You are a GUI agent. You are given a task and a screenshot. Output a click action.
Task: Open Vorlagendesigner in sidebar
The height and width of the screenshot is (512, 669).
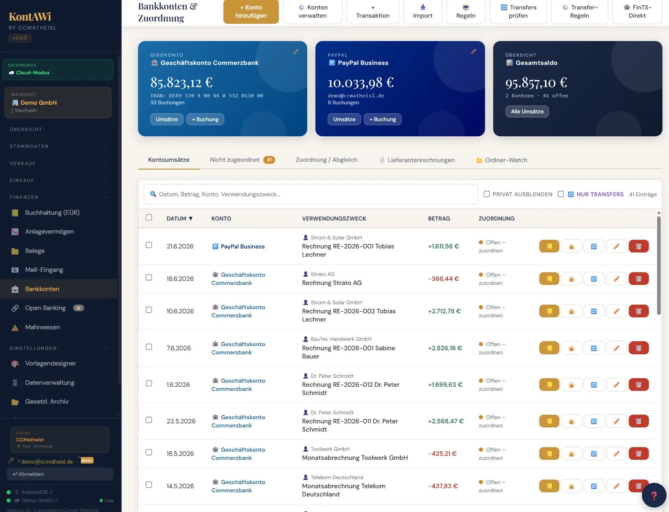click(59, 363)
